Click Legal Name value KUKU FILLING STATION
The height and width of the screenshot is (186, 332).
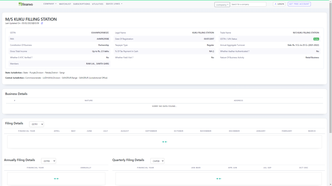203,33
